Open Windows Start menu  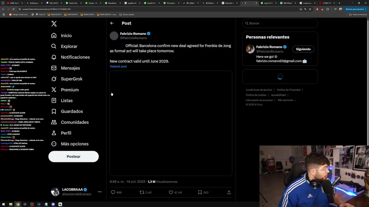pyautogui.click(x=4, y=204)
